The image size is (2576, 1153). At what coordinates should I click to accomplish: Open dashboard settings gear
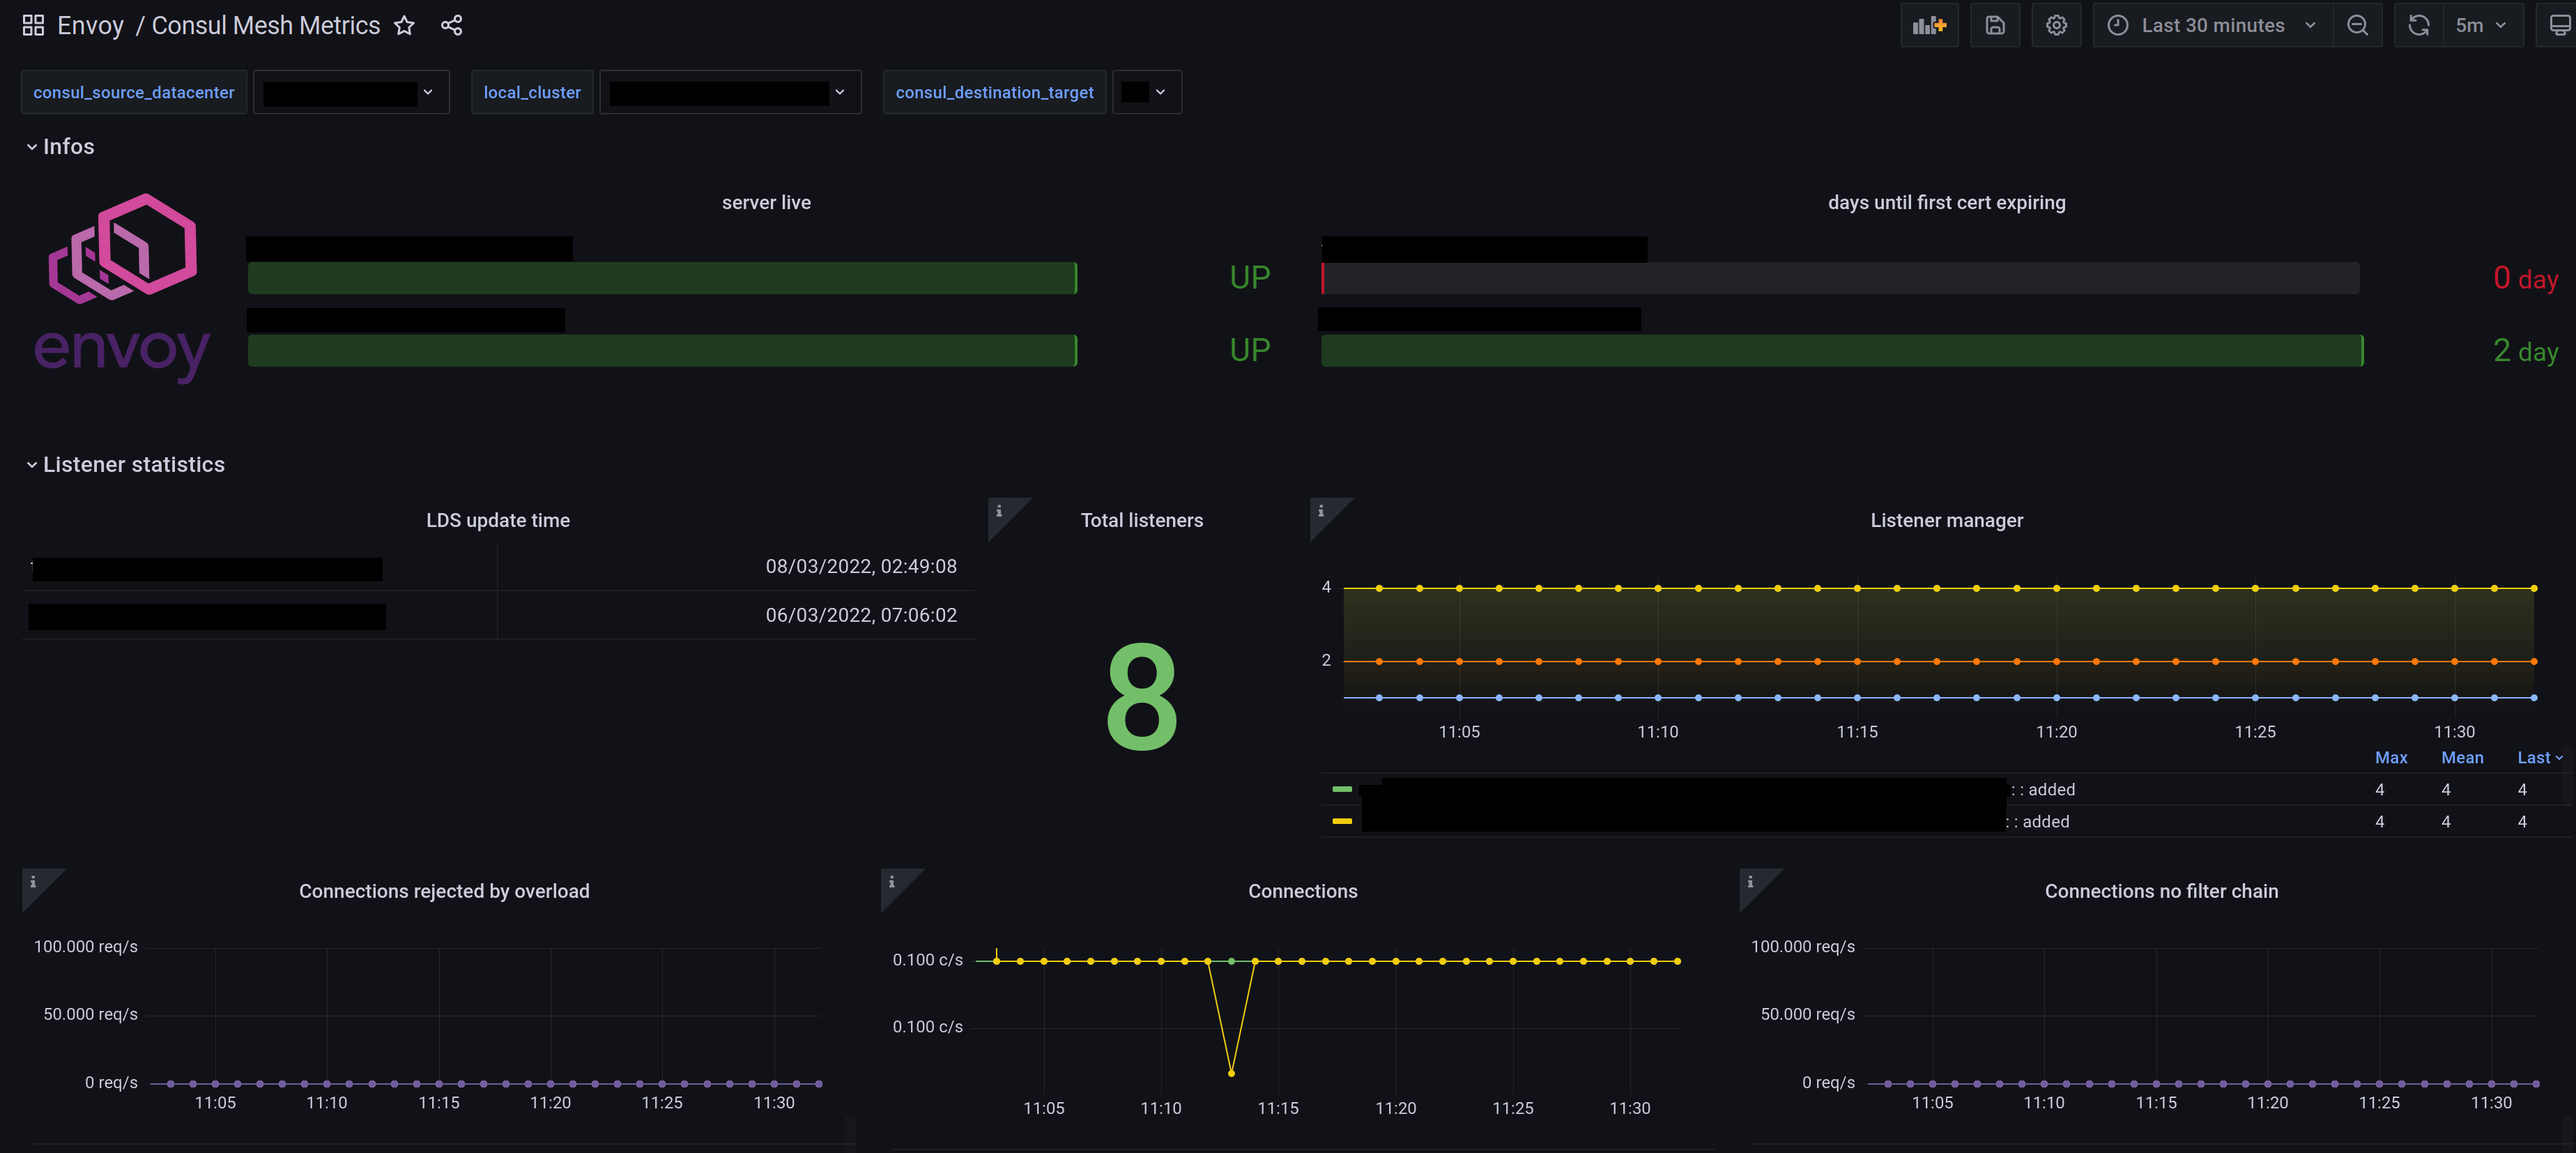(2055, 26)
